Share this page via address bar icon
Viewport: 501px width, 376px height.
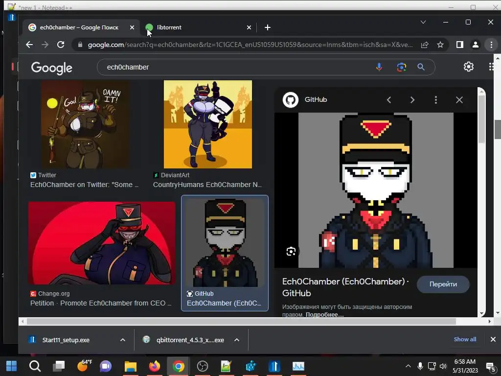click(425, 45)
